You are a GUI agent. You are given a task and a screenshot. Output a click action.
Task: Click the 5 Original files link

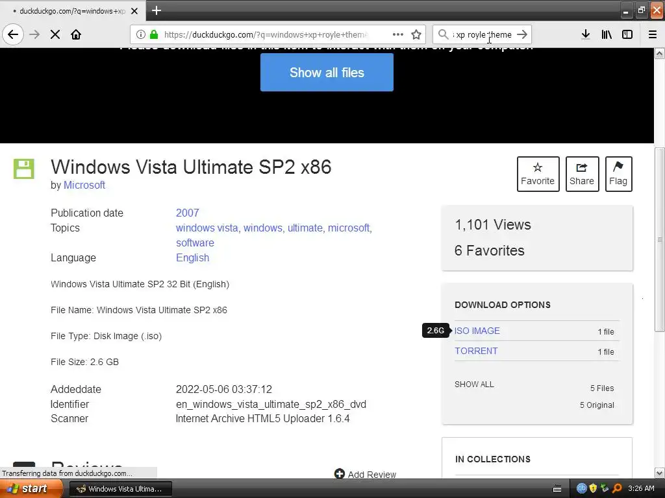pos(597,405)
